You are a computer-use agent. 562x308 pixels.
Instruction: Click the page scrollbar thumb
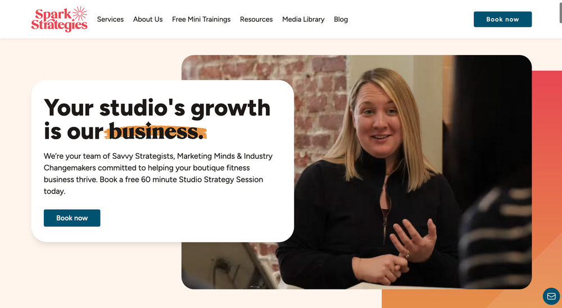click(560, 11)
